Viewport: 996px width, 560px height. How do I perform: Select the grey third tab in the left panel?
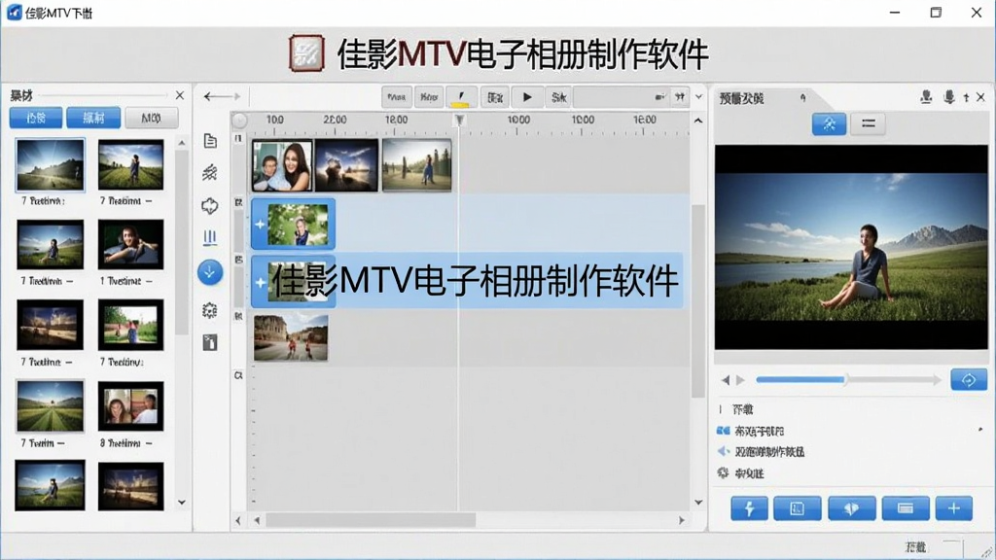pos(151,118)
